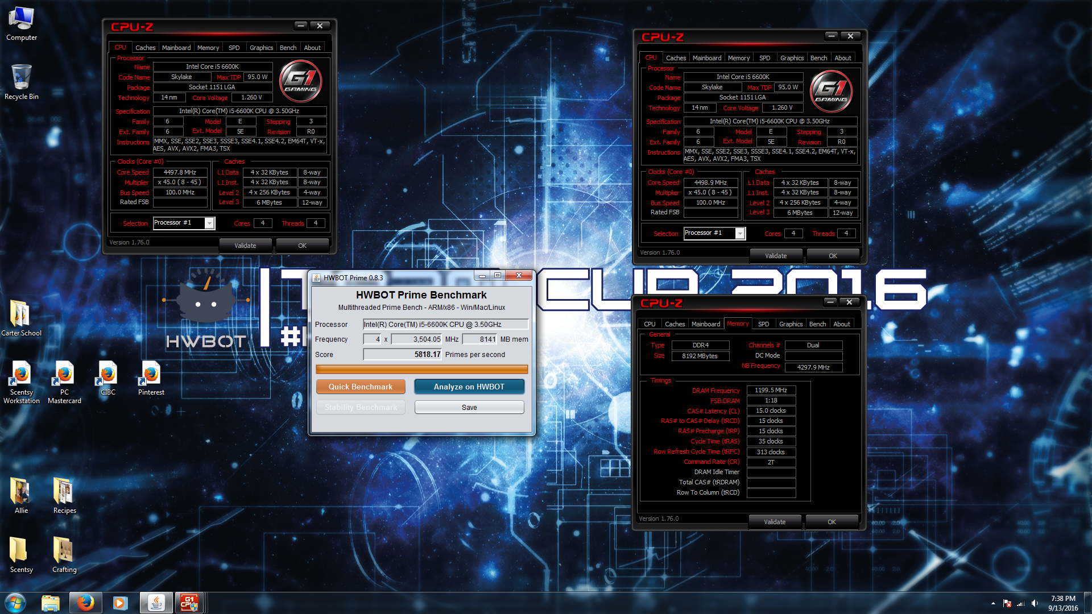
Task: Open Caches tab in top-left CPU-Z
Action: [145, 48]
